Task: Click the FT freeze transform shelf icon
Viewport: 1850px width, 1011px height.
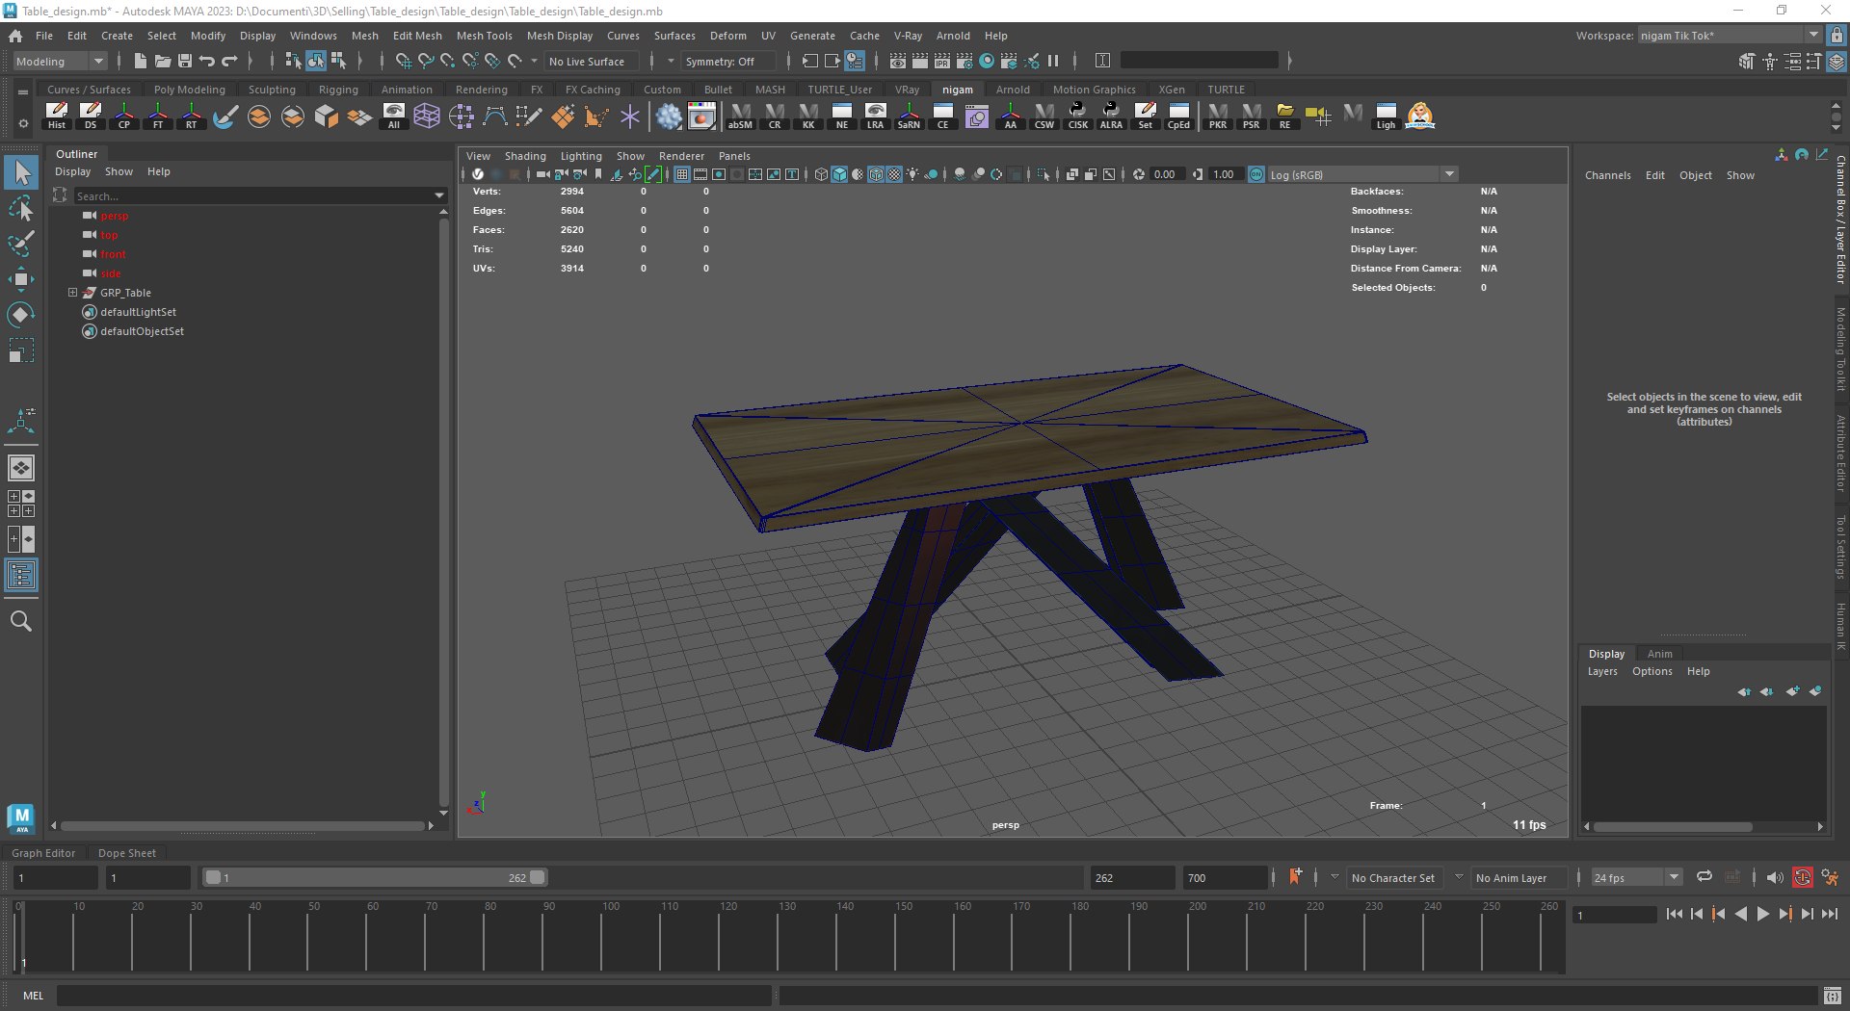Action: click(158, 116)
